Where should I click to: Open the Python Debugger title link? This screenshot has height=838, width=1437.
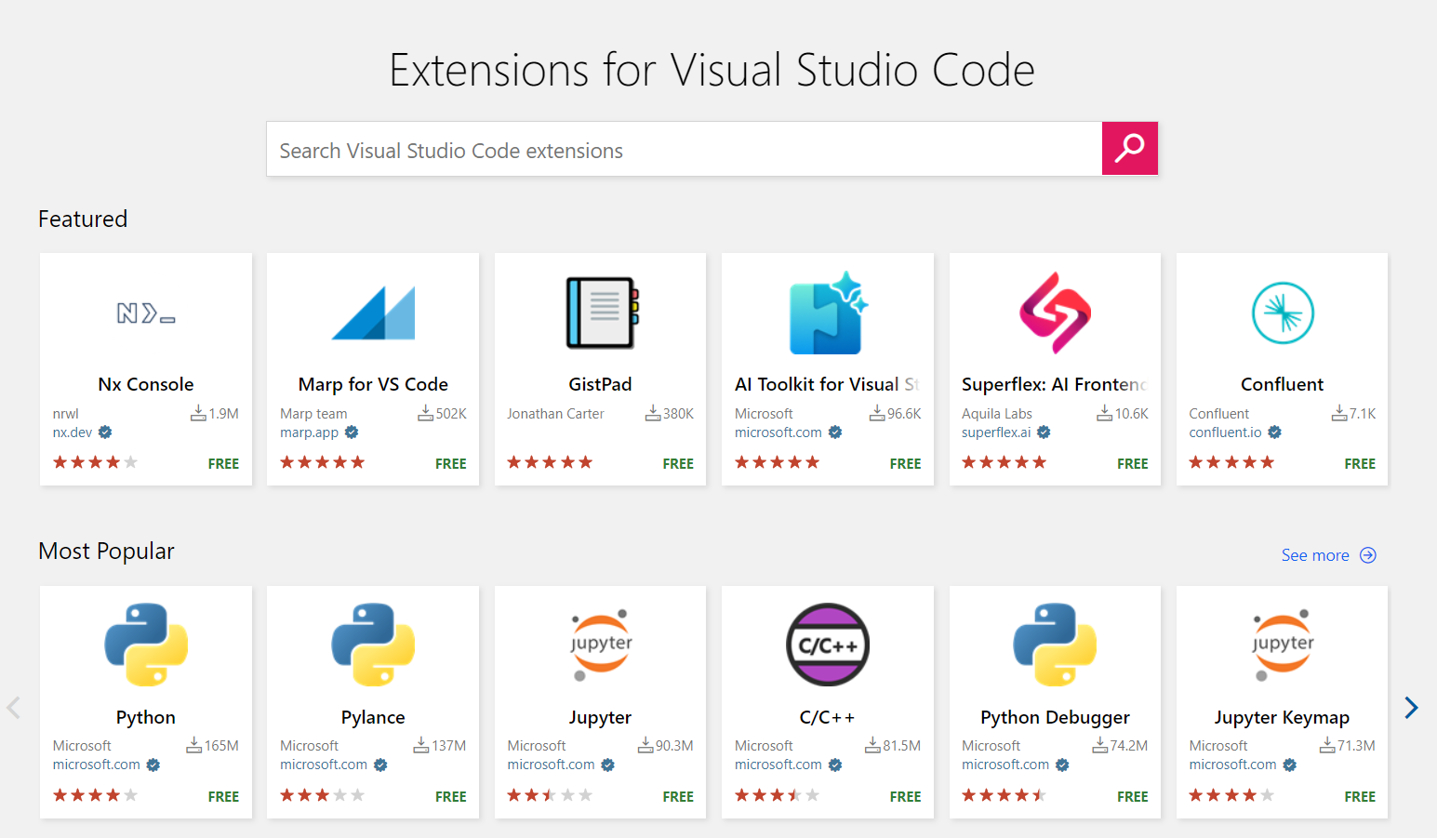[x=1055, y=717]
